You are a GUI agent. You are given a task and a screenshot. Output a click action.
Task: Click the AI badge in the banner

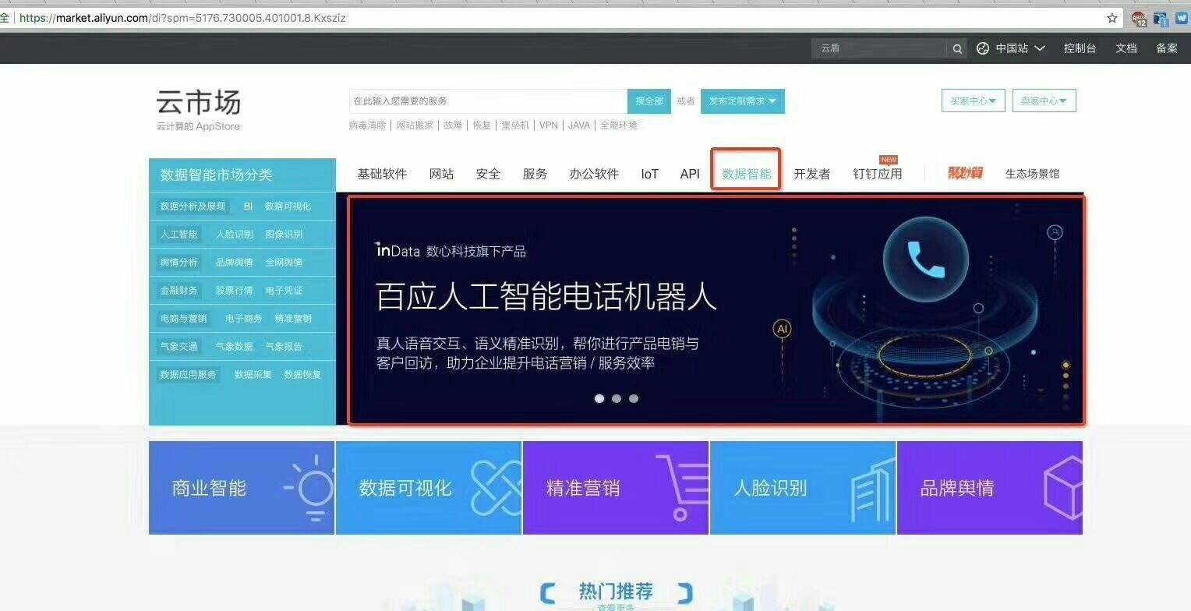coord(782,329)
